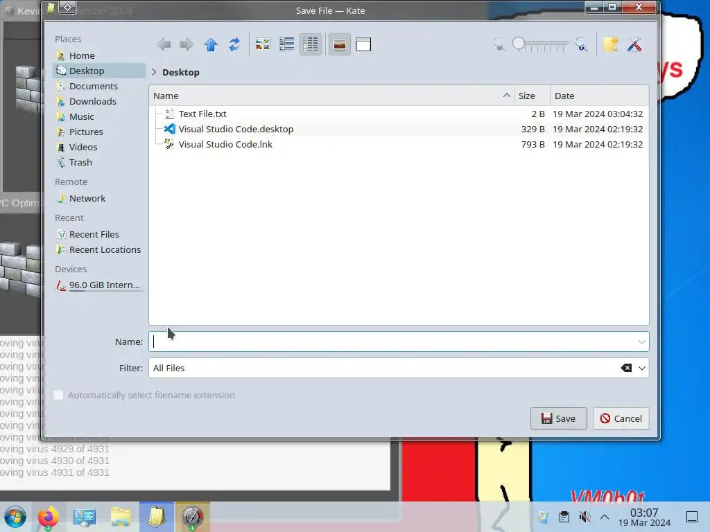Image resolution: width=710 pixels, height=532 pixels.
Task: Click the show desktop tray button
Action: tap(692, 517)
